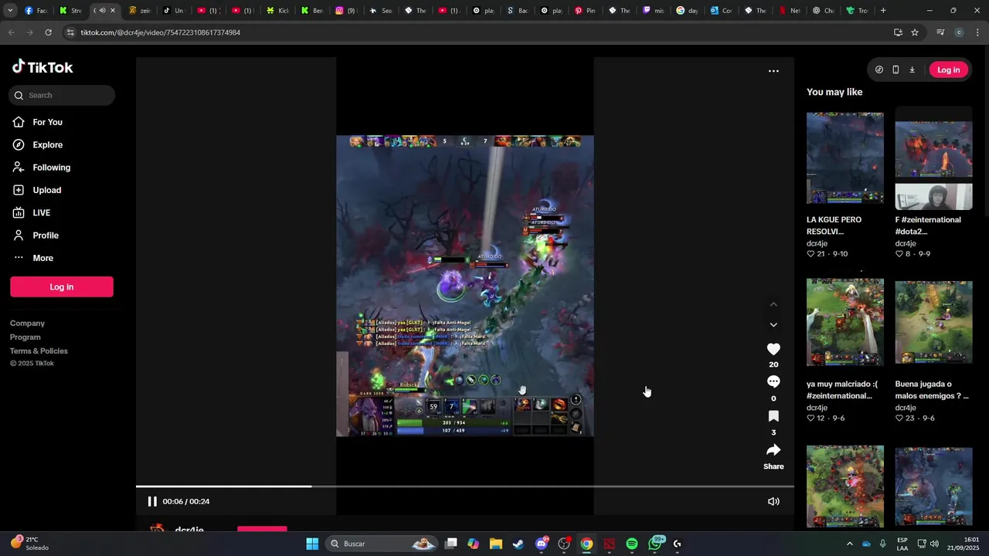Expand the More sidebar menu
Screen dimensions: 989x556
click(42, 258)
